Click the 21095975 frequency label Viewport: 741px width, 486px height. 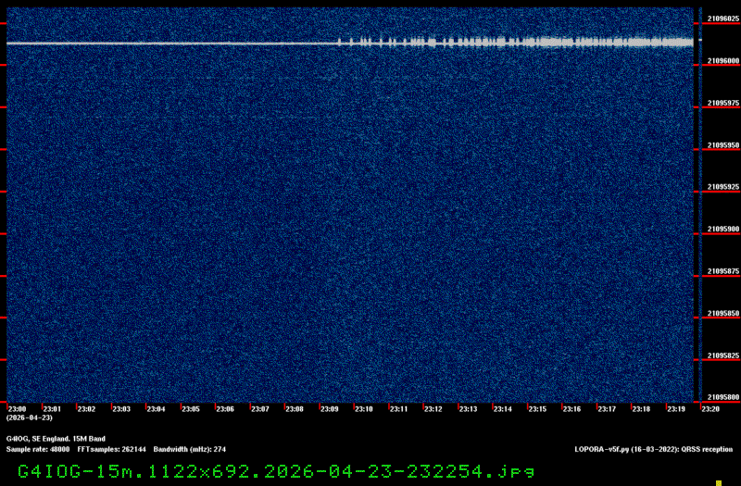723,103
